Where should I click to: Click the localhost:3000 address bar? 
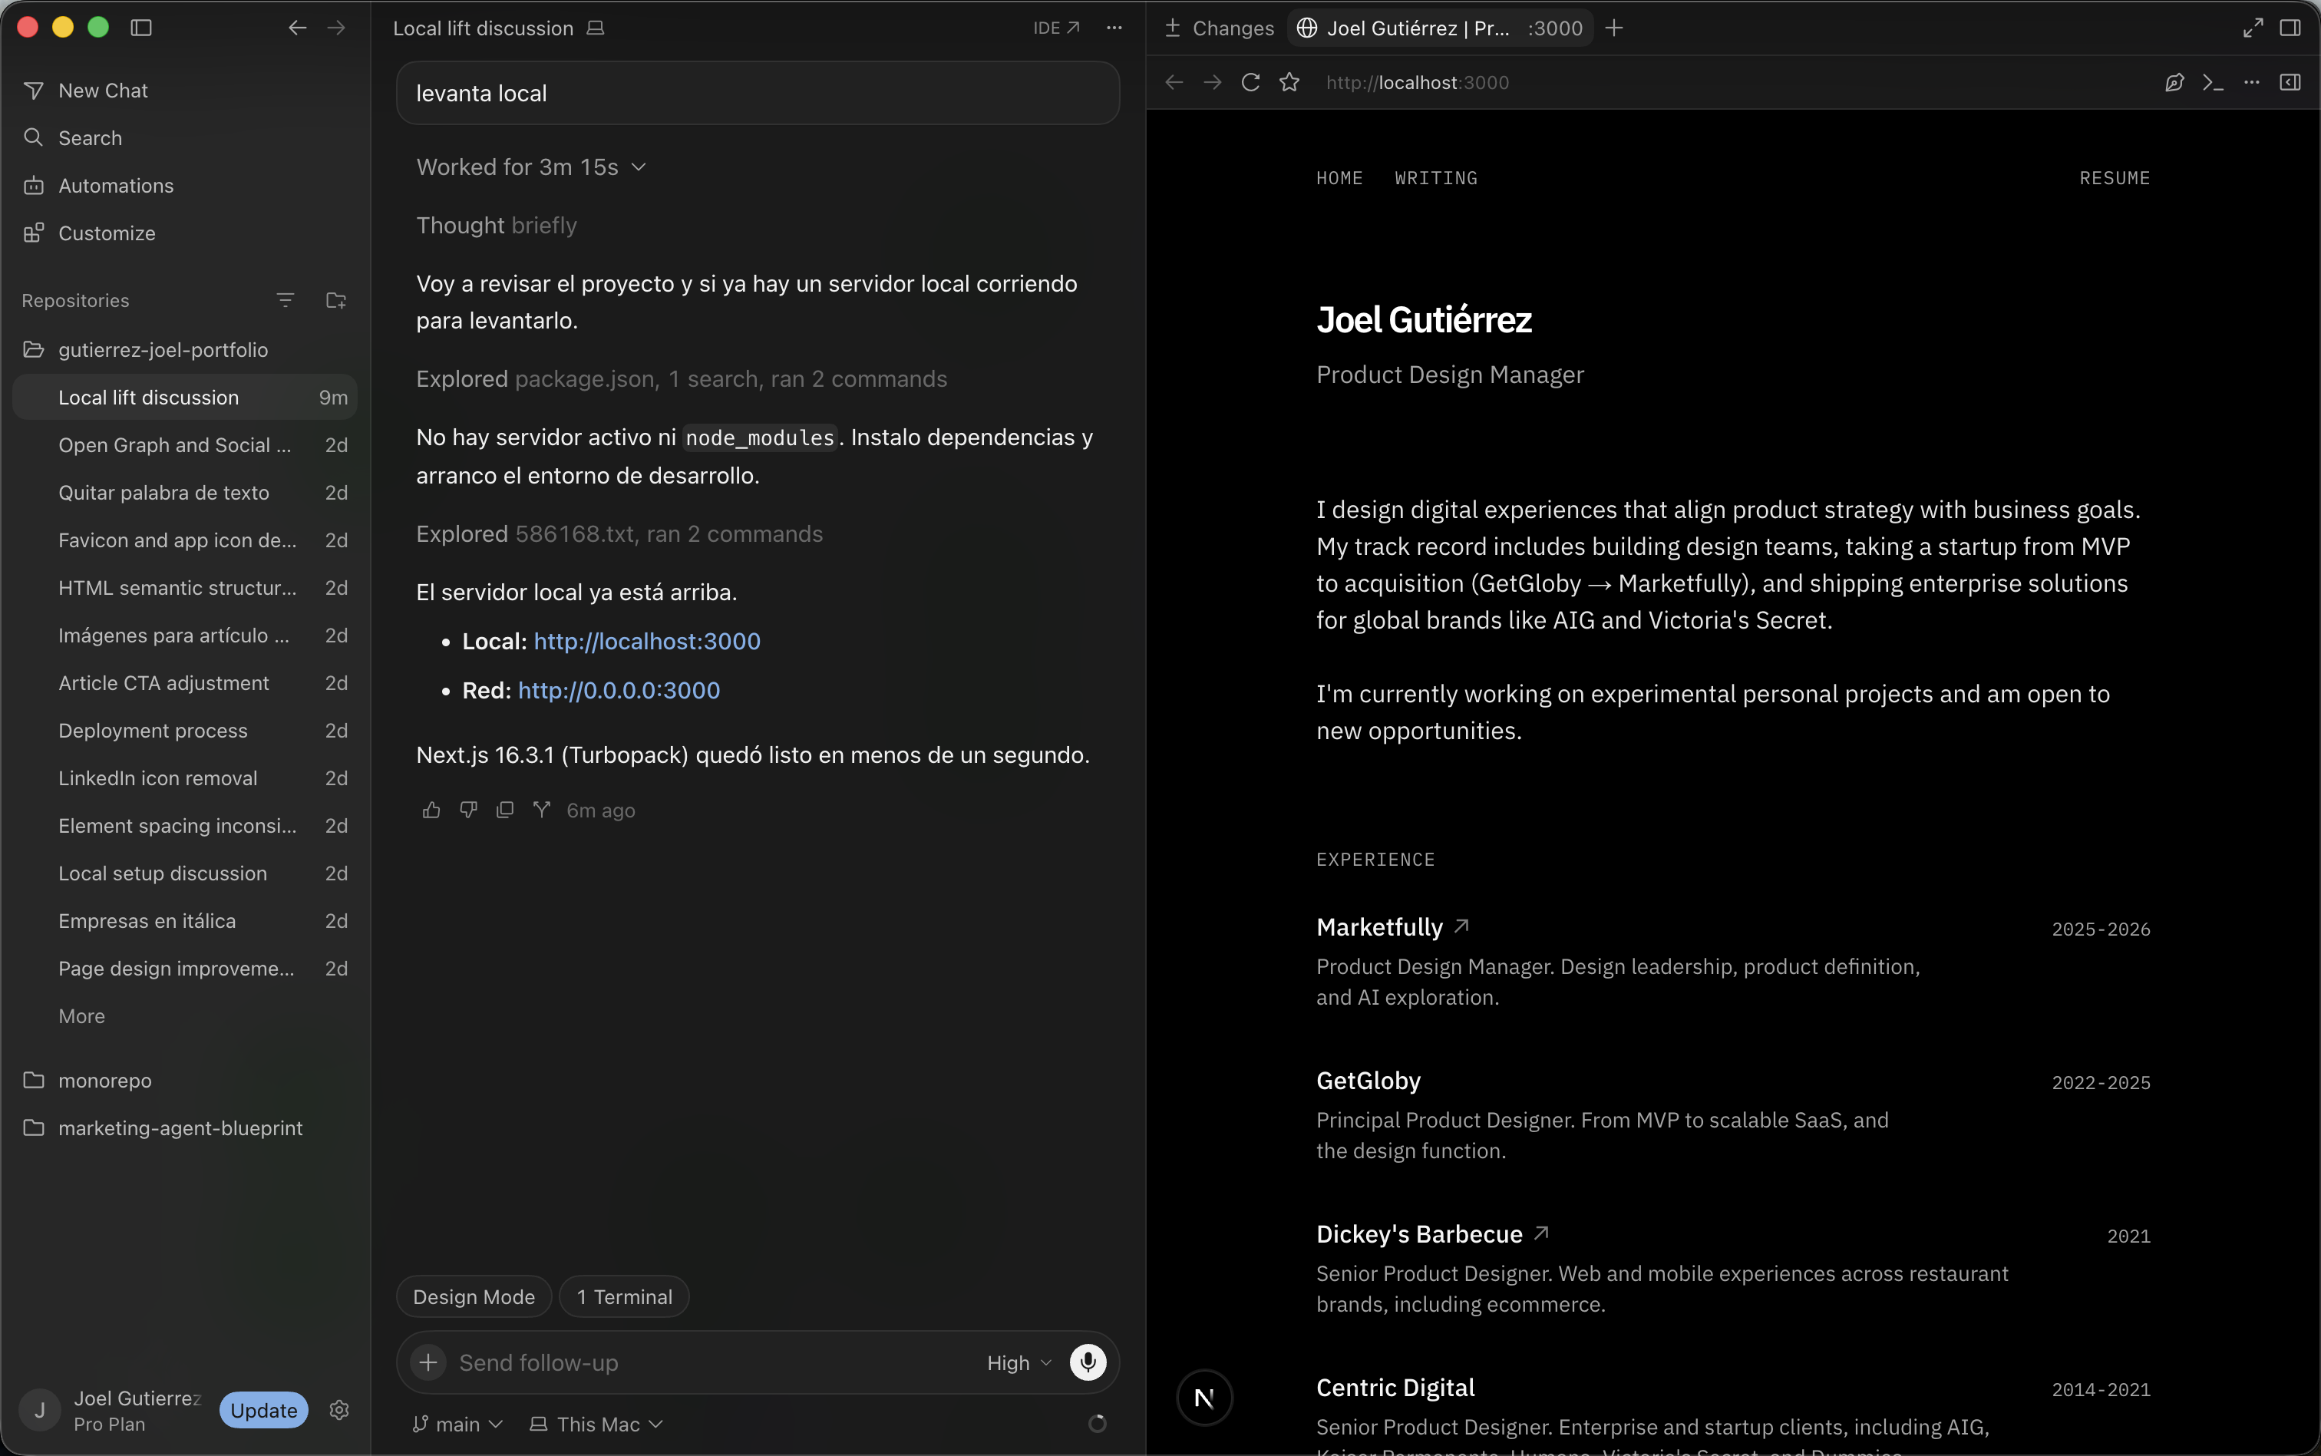click(1417, 83)
